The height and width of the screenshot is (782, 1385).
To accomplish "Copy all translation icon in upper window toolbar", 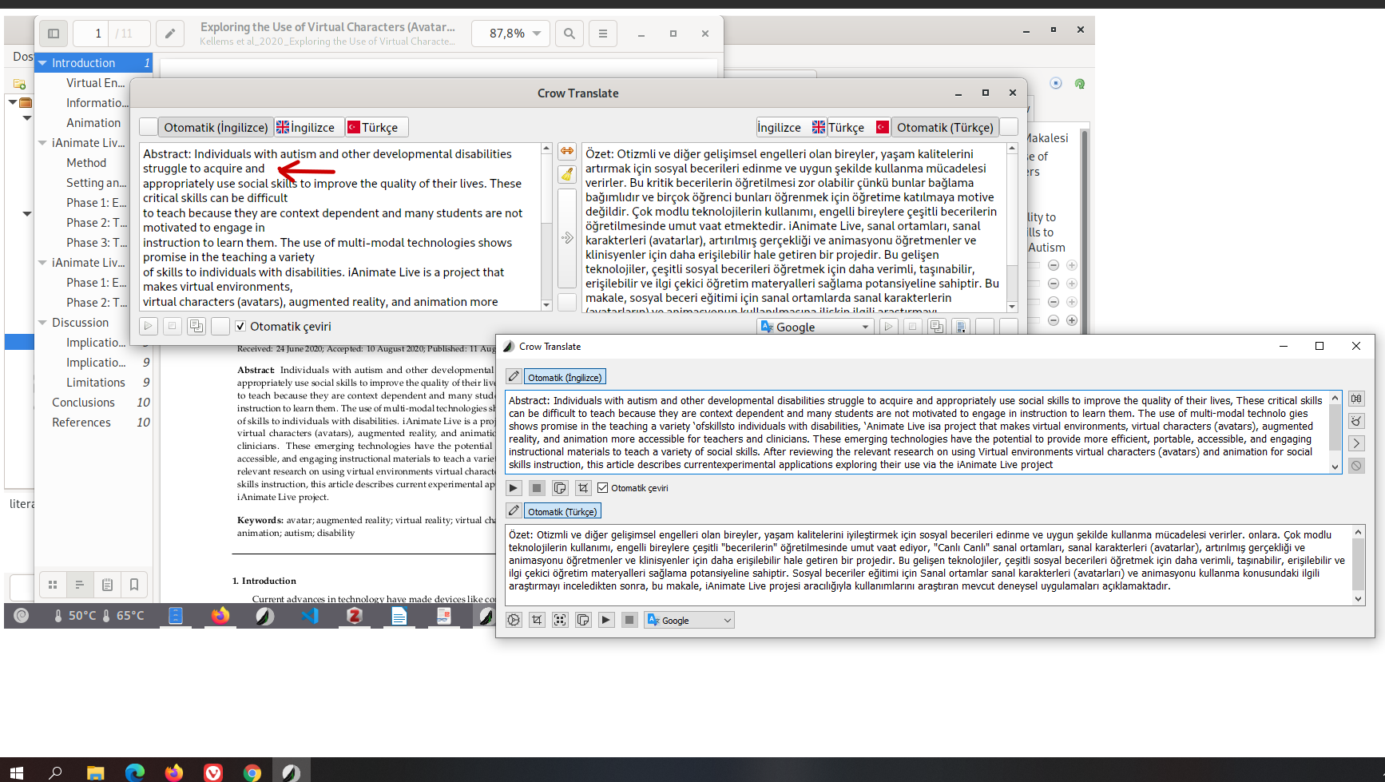I will click(x=960, y=327).
